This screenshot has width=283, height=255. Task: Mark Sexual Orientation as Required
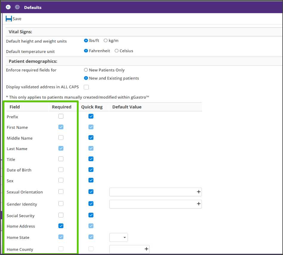pos(61,192)
